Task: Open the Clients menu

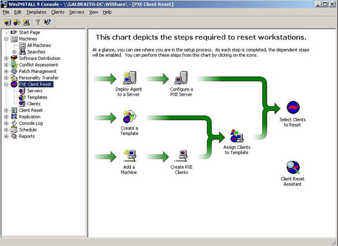Action: coord(58,12)
